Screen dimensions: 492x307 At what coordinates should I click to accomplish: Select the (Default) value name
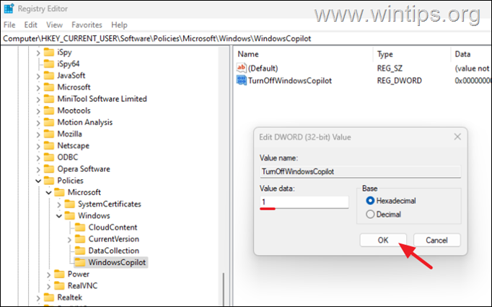[263, 68]
